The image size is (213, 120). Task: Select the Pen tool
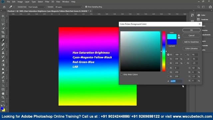click(x=3, y=77)
